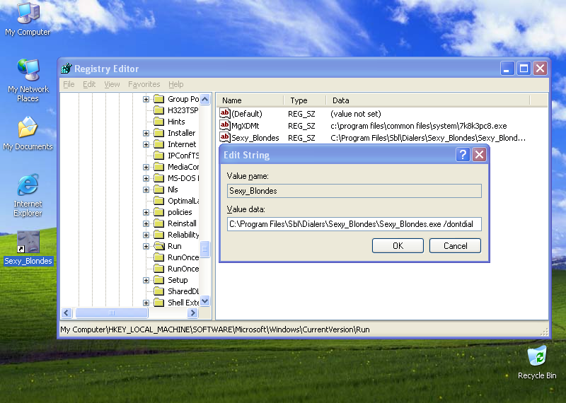Sort values by the Type column header
566x403 pixels.
click(305, 100)
